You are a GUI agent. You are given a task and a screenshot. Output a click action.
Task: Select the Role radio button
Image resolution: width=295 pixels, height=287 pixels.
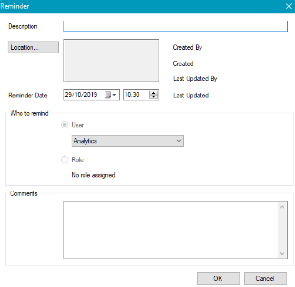click(65, 160)
